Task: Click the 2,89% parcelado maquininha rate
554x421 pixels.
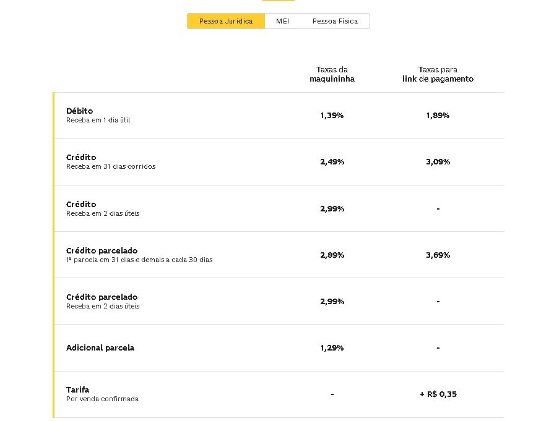Action: pyautogui.click(x=332, y=255)
